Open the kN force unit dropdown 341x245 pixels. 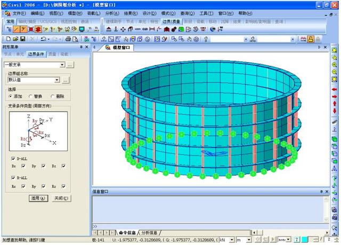[x=231, y=240]
